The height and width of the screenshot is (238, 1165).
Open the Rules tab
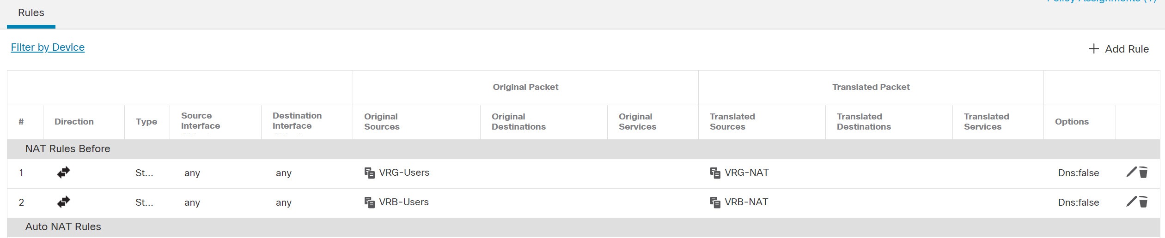coord(31,13)
